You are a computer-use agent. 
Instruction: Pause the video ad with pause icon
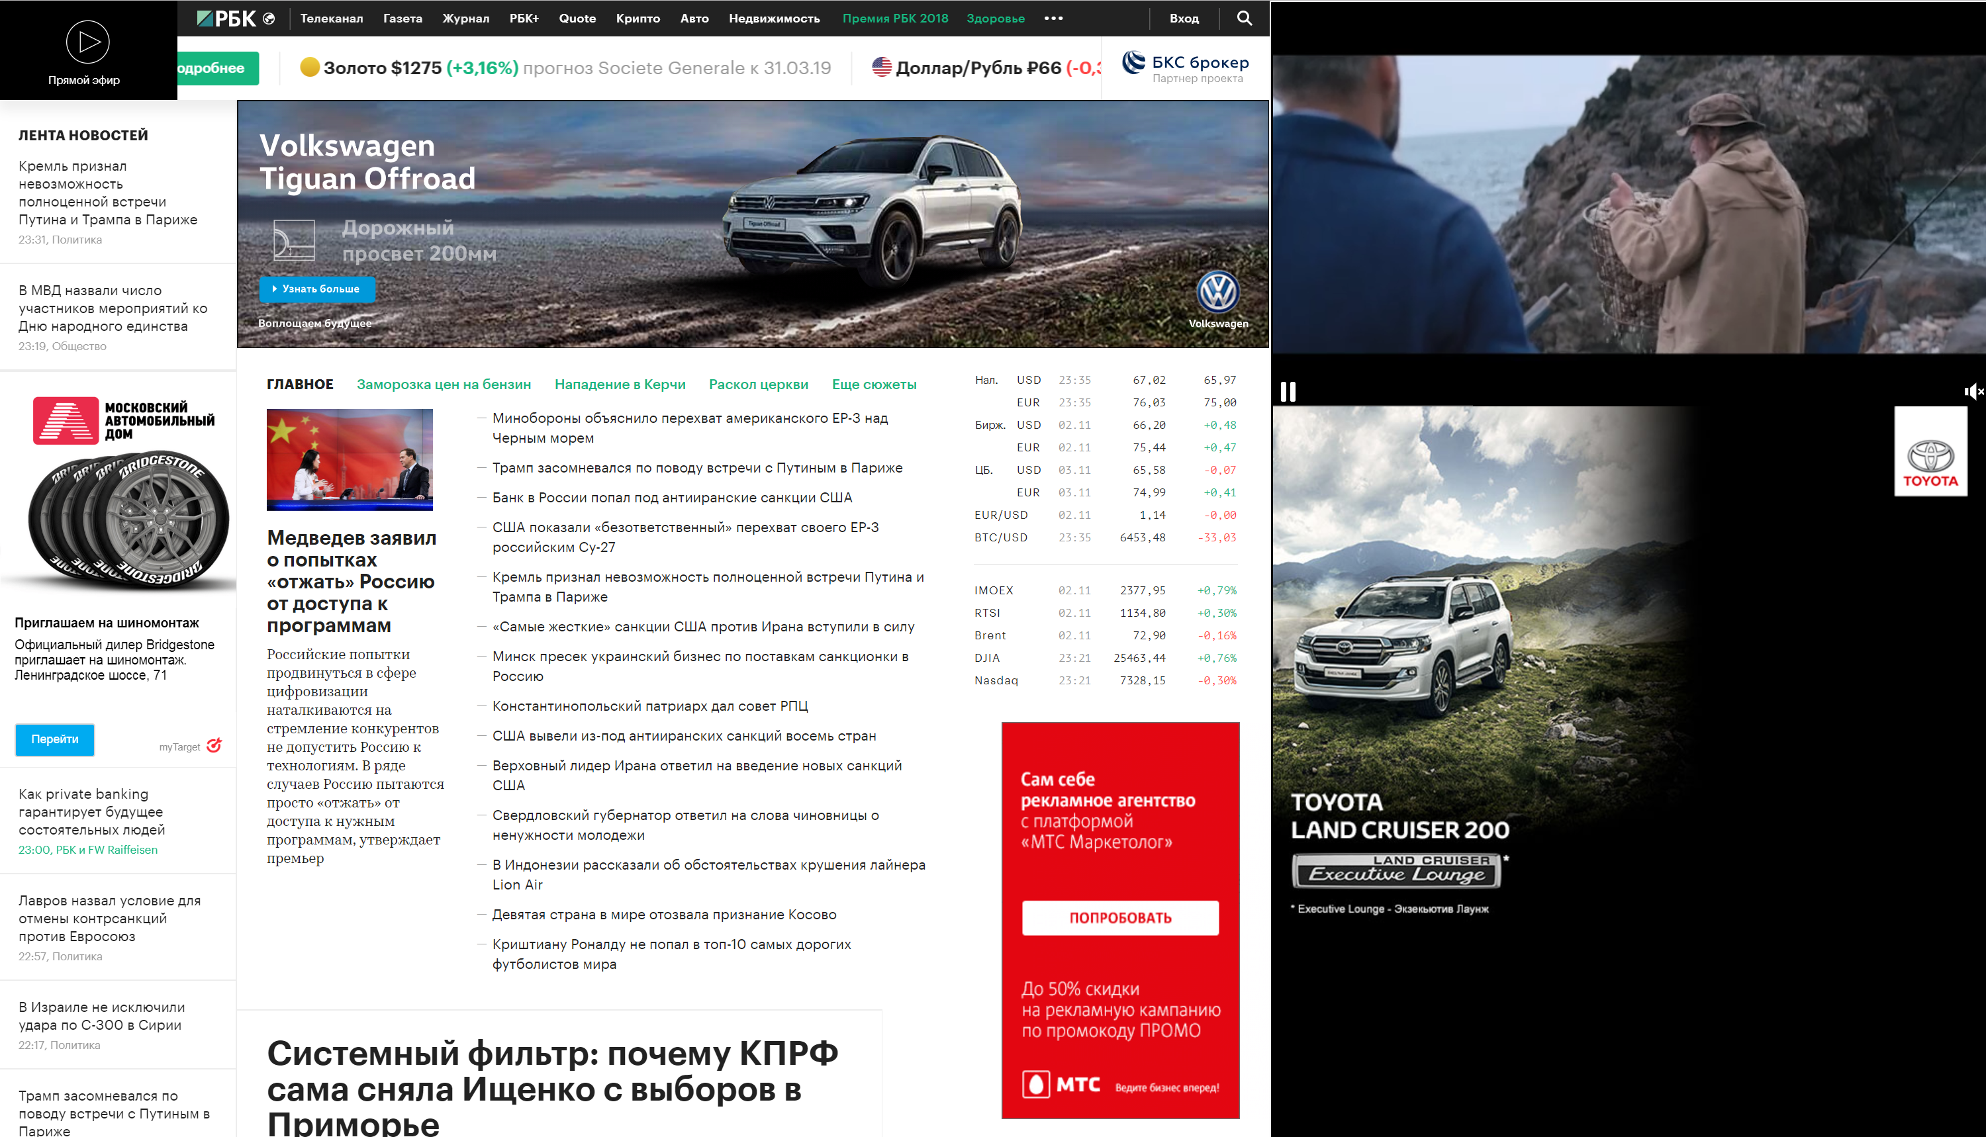coord(1288,391)
